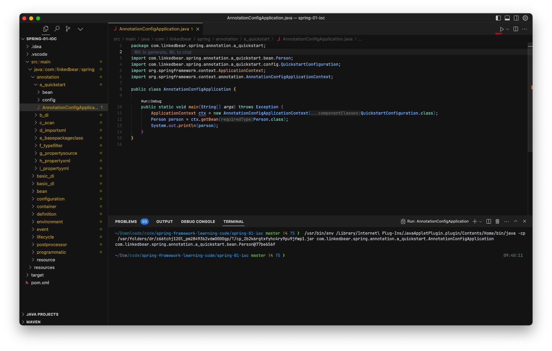Expand f_typefilter folder
Screen dimensions: 552x351
(x=63, y=145)
